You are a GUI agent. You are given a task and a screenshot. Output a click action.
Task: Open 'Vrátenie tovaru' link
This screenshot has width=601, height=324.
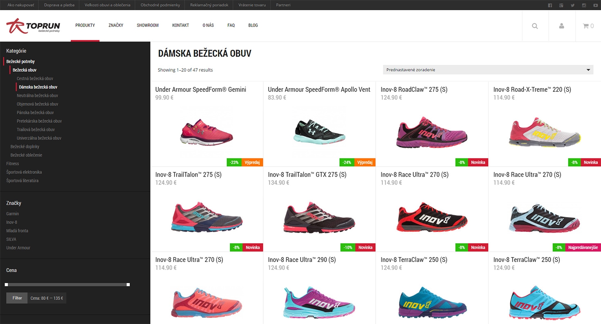pos(252,5)
